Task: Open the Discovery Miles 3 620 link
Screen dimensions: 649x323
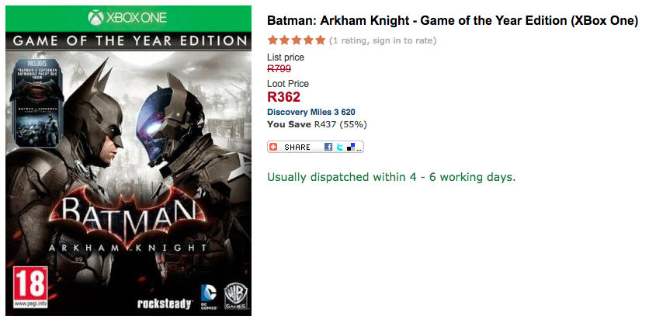Action: tap(311, 112)
